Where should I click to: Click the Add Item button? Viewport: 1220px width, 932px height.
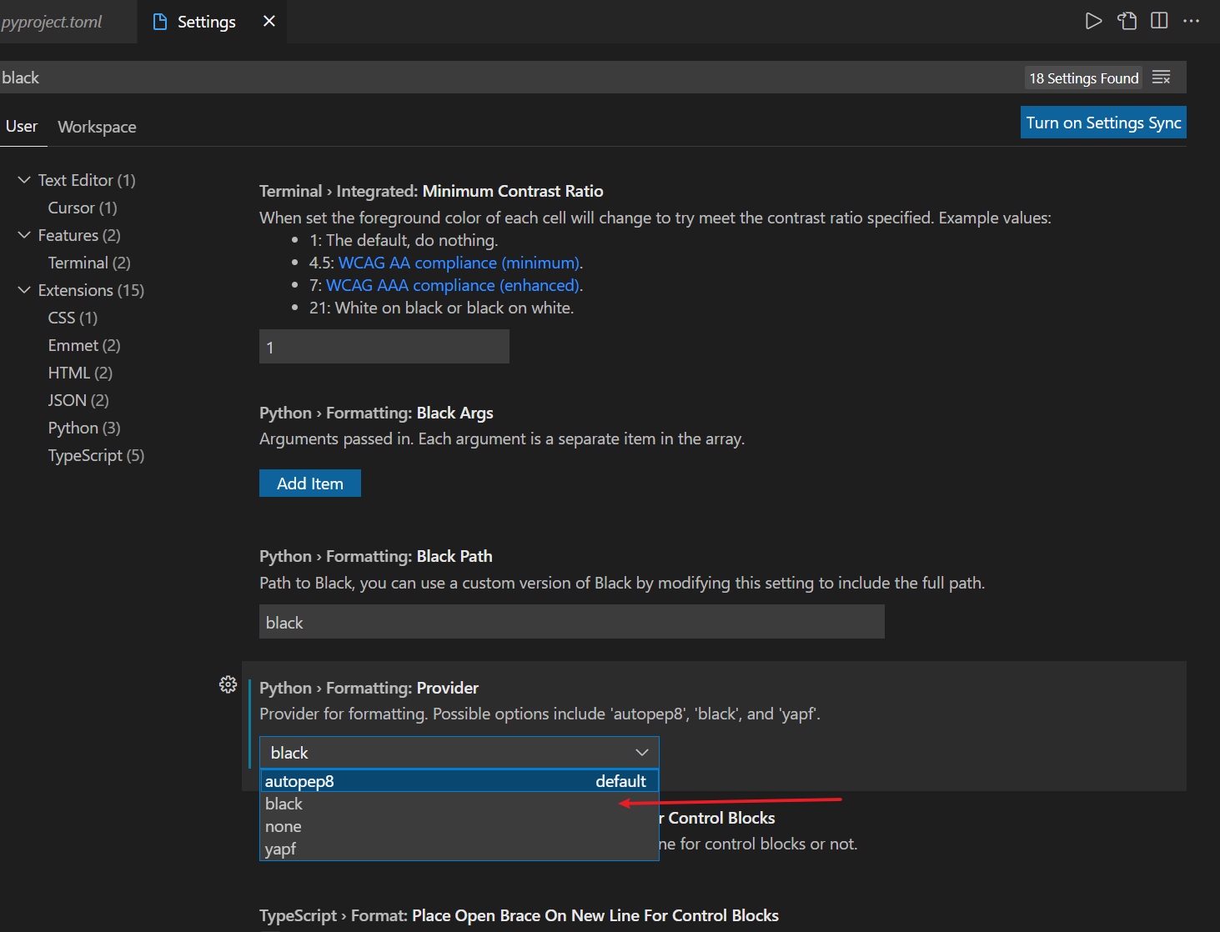pos(309,484)
